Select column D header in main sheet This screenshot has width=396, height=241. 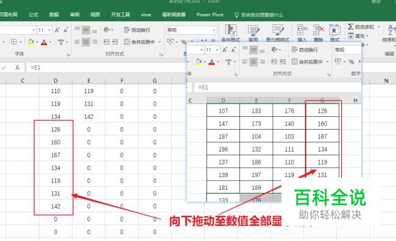pos(55,81)
